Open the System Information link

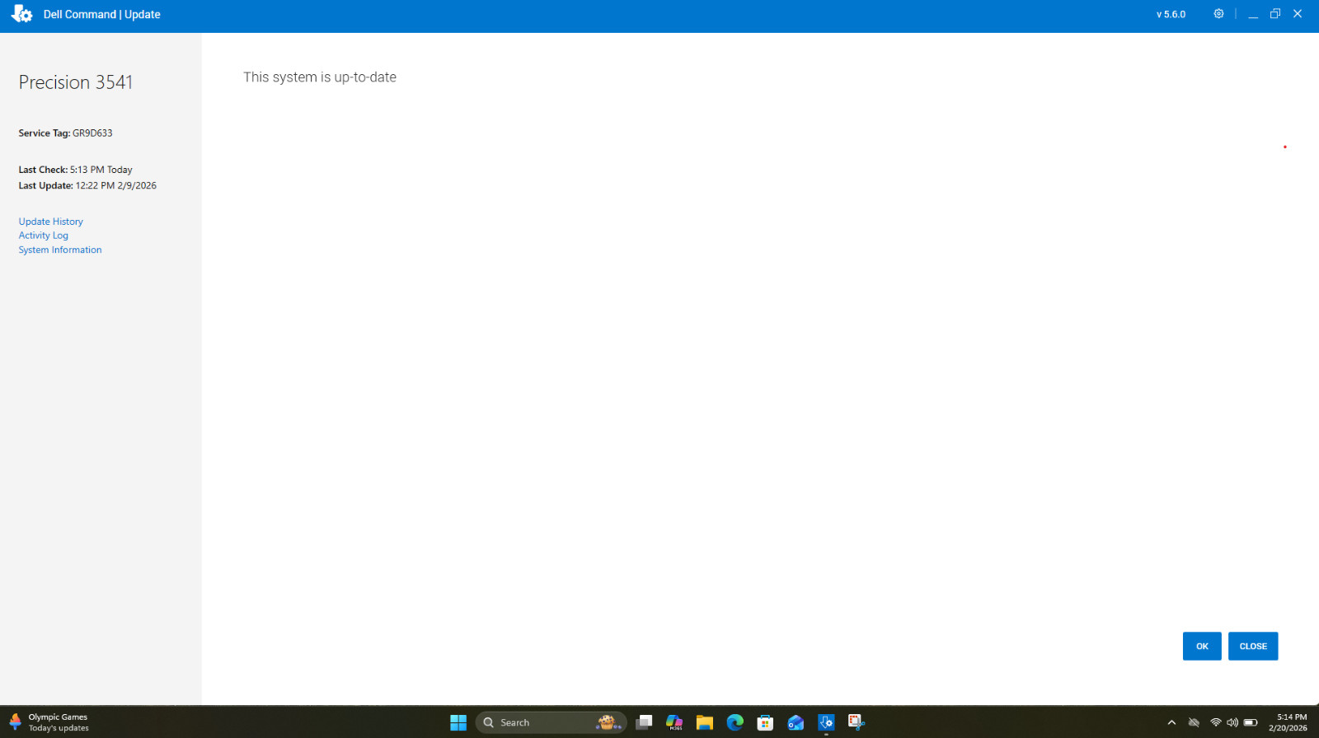pos(60,250)
